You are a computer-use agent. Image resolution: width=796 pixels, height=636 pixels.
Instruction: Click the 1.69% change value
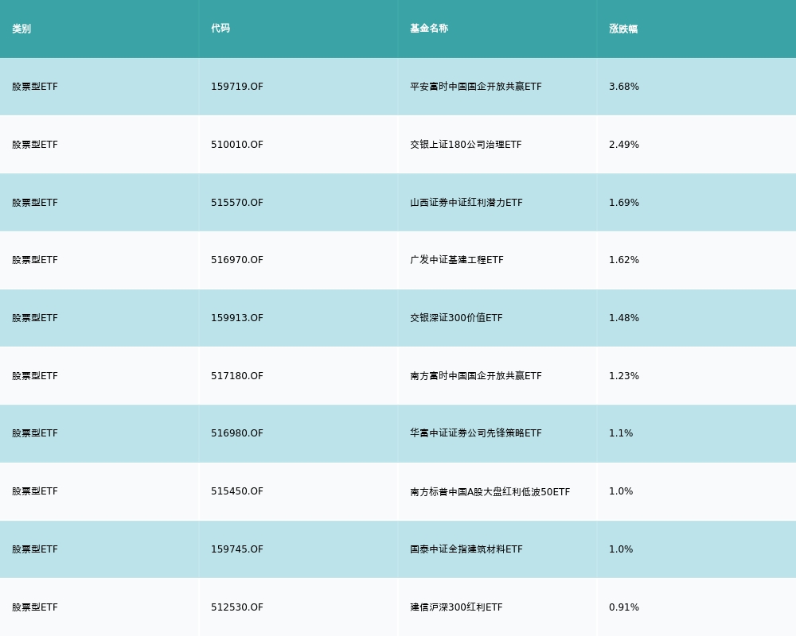click(x=624, y=203)
